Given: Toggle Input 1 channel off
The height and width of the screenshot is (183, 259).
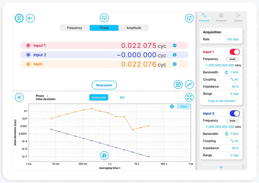Looking at the screenshot, I should [x=234, y=52].
